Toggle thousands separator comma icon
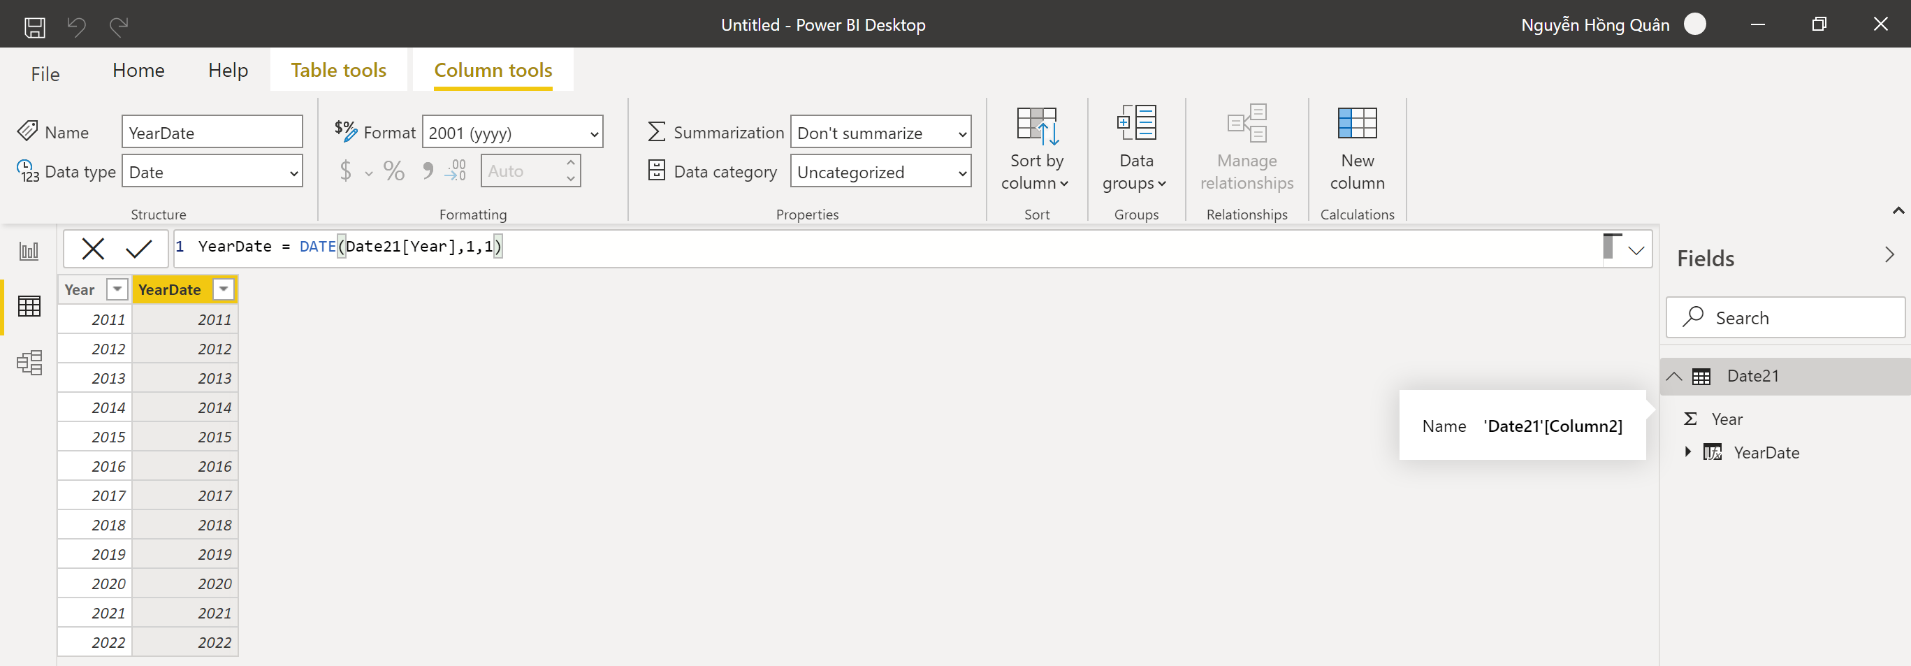The image size is (1911, 666). point(428,171)
